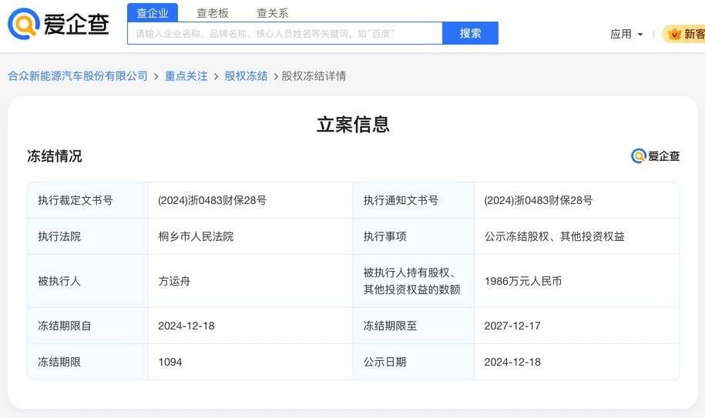Image resolution: width=705 pixels, height=418 pixels.
Task: Open the 查关系 tab
Action: (272, 13)
